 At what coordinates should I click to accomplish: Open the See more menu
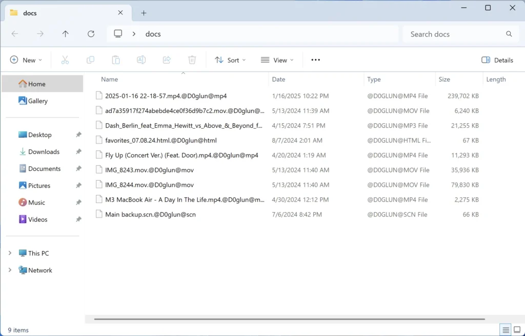(x=315, y=60)
